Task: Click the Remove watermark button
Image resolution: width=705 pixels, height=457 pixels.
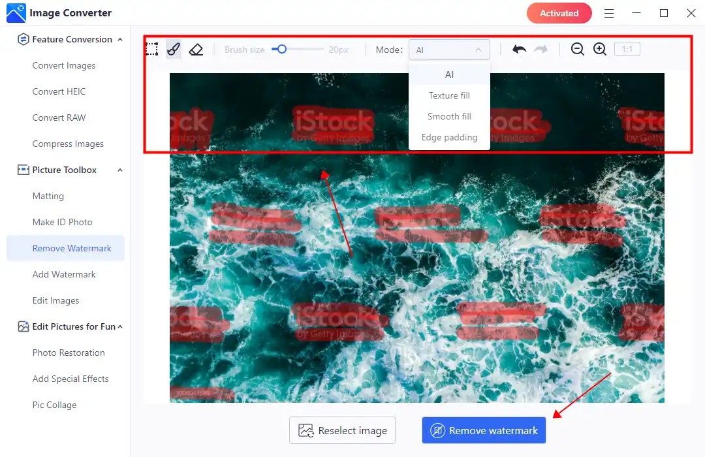Action: pyautogui.click(x=483, y=430)
